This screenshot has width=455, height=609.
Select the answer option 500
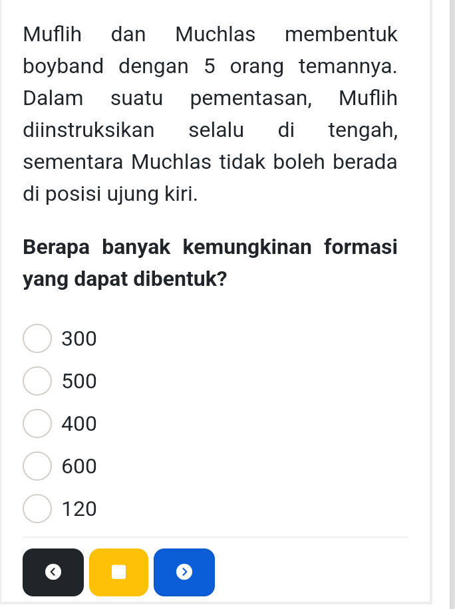(37, 381)
